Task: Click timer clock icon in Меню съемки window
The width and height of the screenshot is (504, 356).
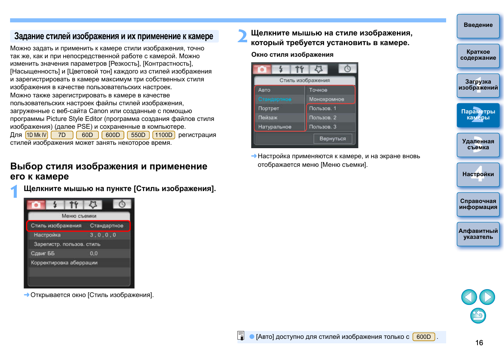Action: click(122, 204)
